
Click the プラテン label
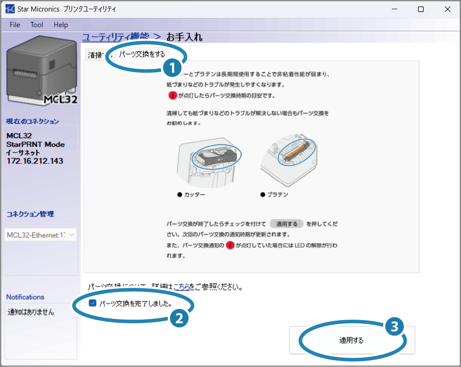(x=278, y=194)
